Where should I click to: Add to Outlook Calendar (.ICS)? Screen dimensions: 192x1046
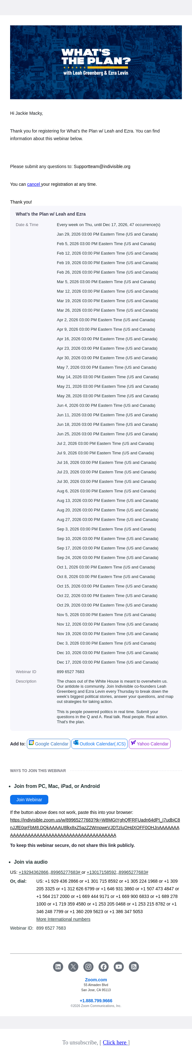click(99, 744)
